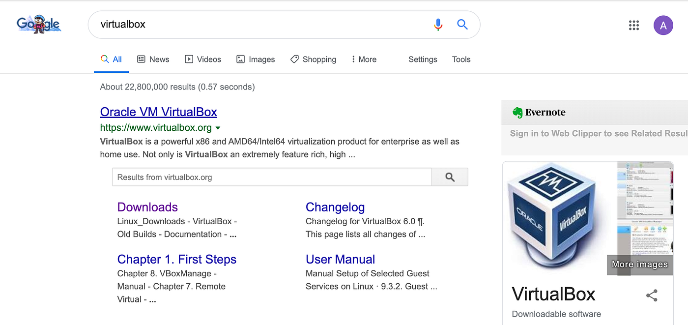Open the Oracle VM VirtualBox result
Screen dimensions: 688x325
(x=158, y=112)
